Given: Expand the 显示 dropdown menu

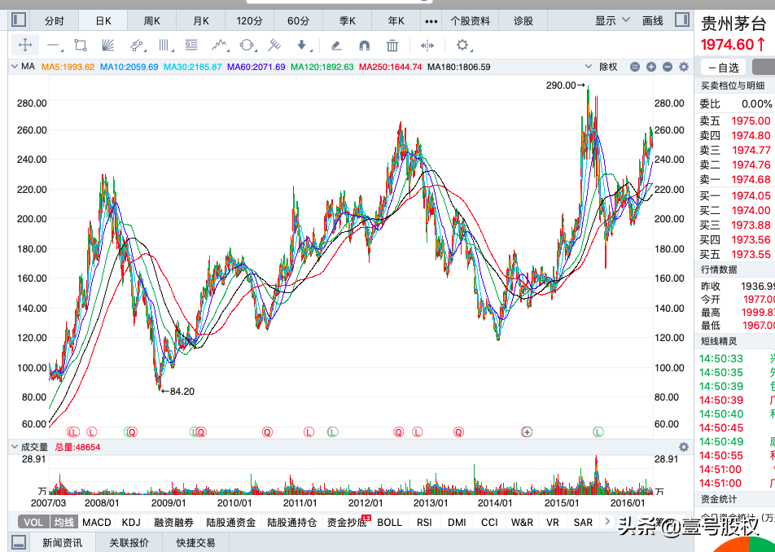Looking at the screenshot, I should [x=611, y=20].
